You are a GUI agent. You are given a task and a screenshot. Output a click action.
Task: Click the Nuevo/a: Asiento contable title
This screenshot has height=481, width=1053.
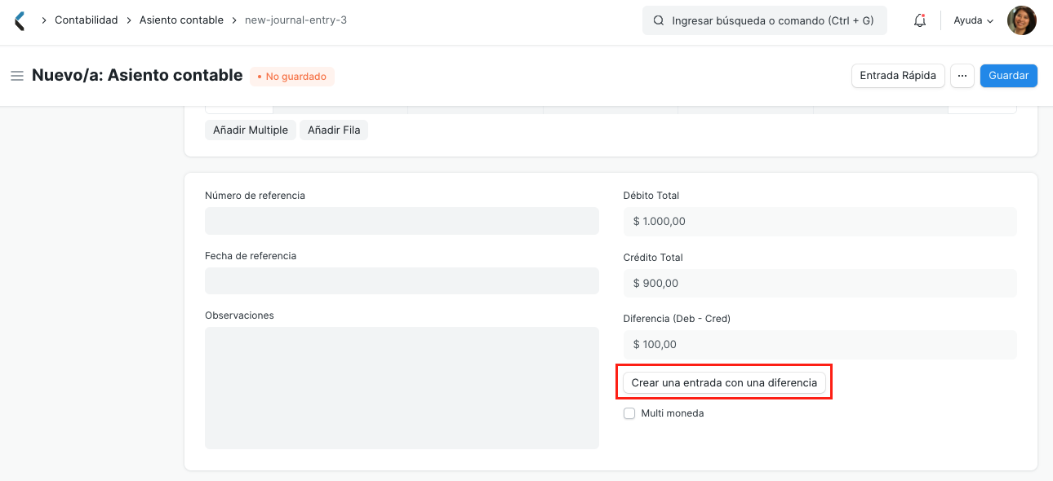click(x=137, y=76)
